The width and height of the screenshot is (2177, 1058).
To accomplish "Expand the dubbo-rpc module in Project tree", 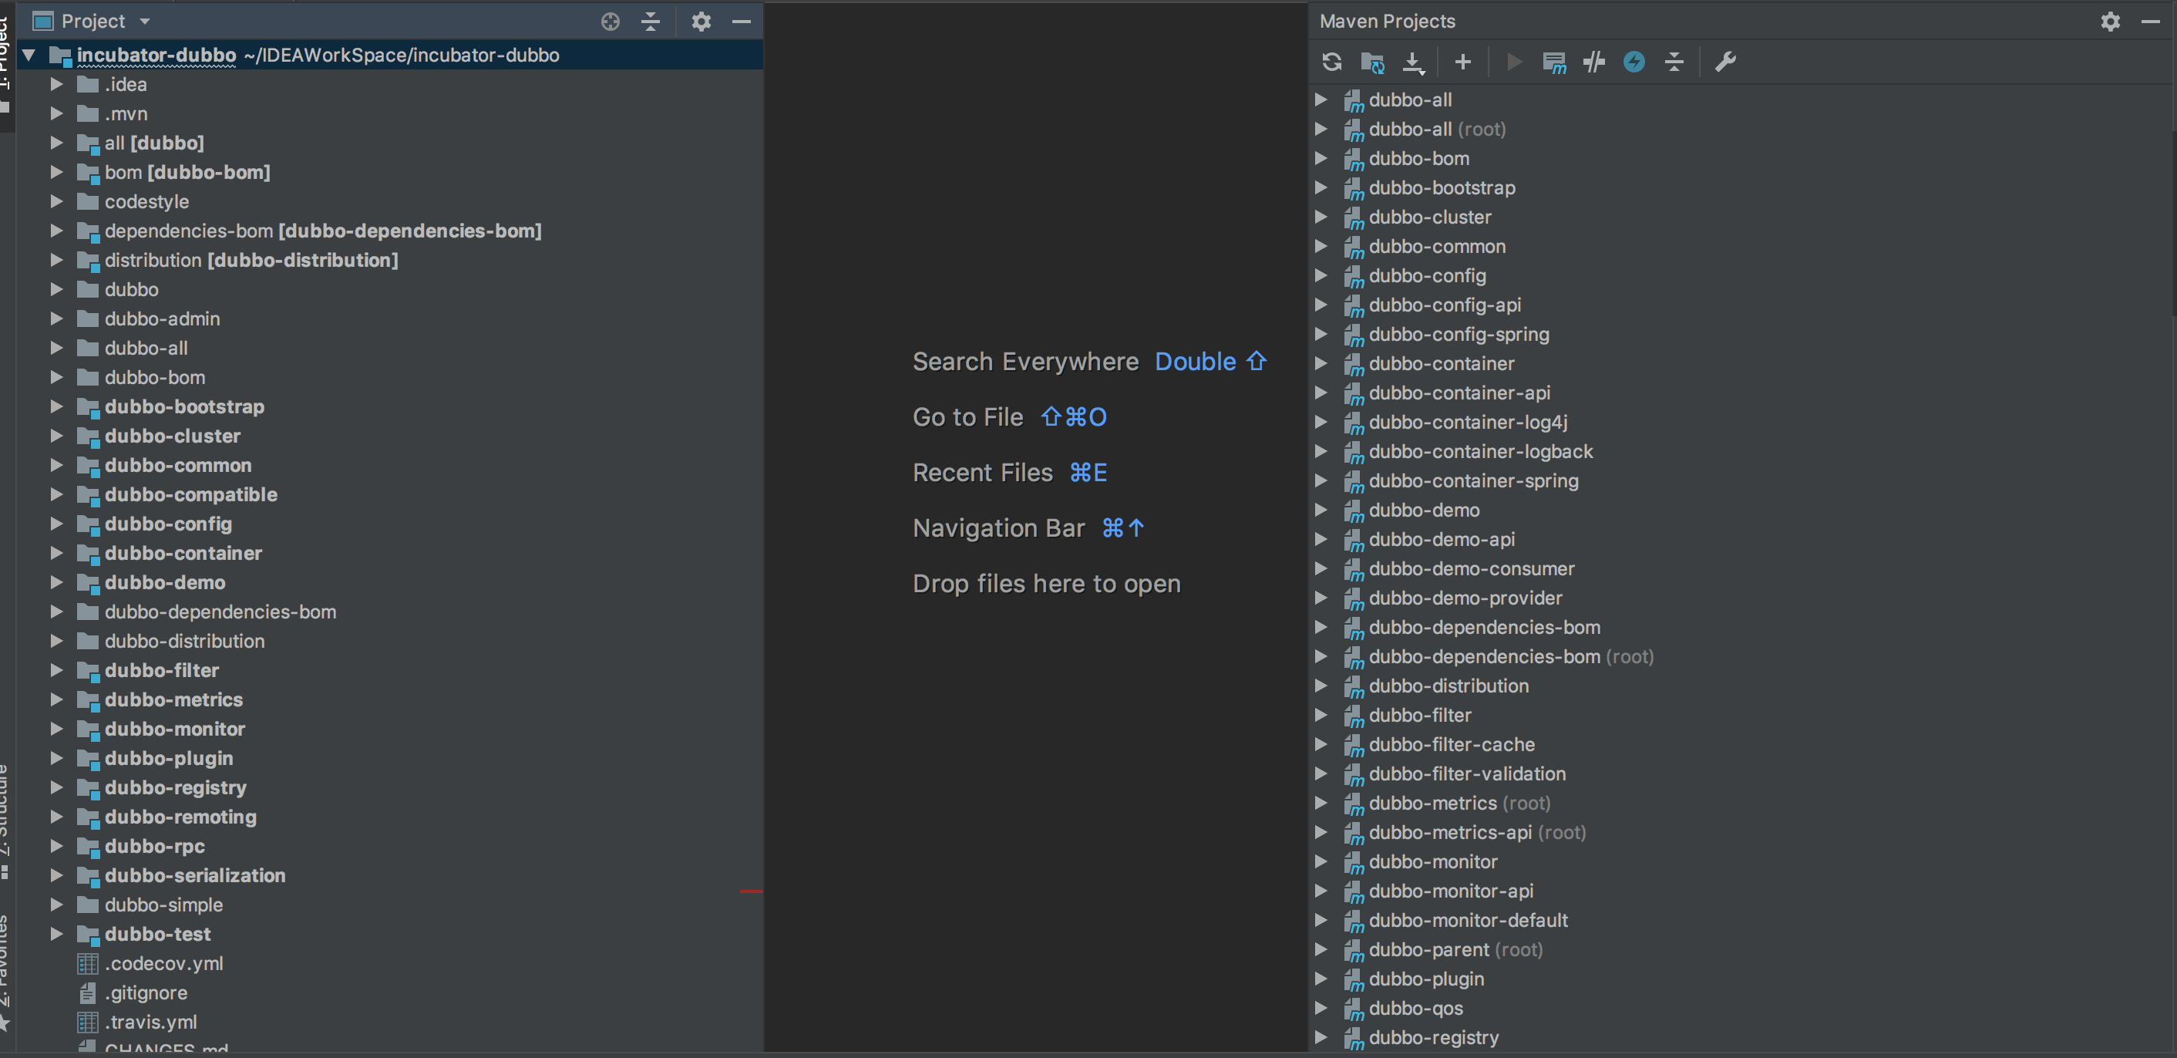I will (x=56, y=846).
